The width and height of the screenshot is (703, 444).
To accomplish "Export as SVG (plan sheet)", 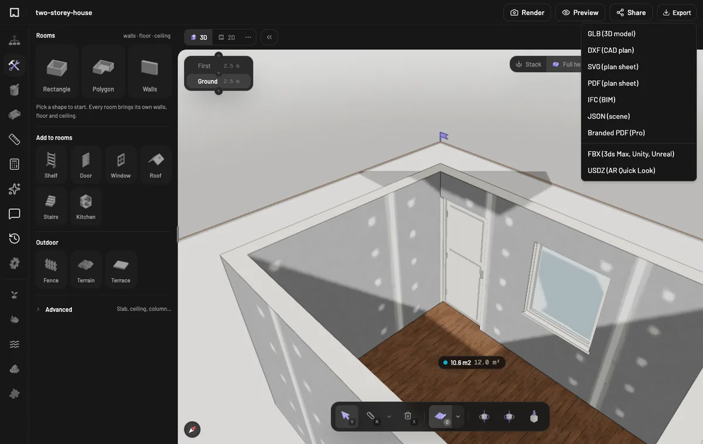I will click(x=639, y=67).
